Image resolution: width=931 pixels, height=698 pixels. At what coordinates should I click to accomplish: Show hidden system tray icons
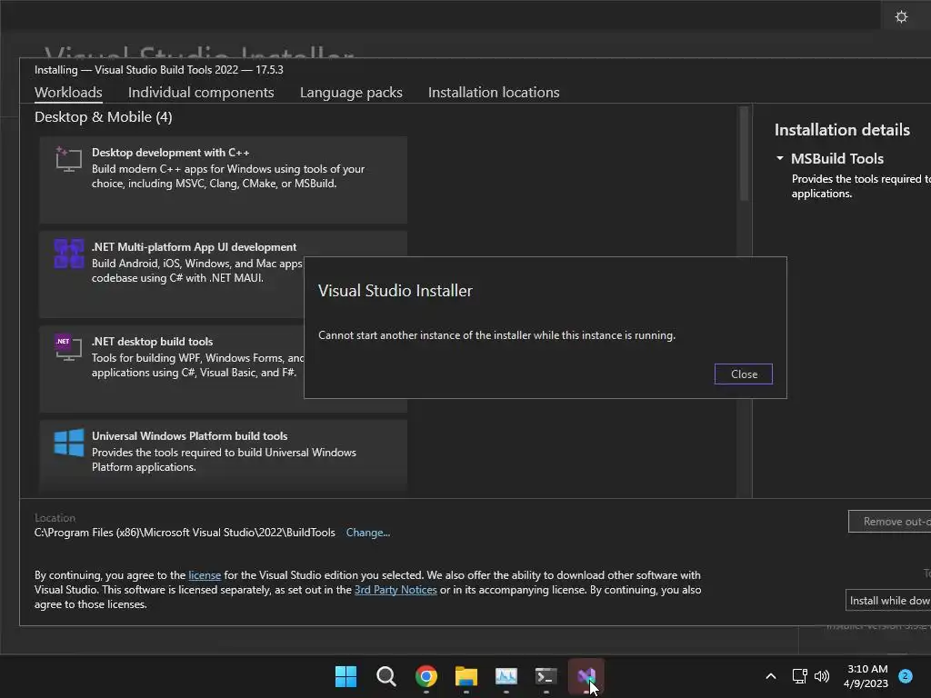point(771,676)
